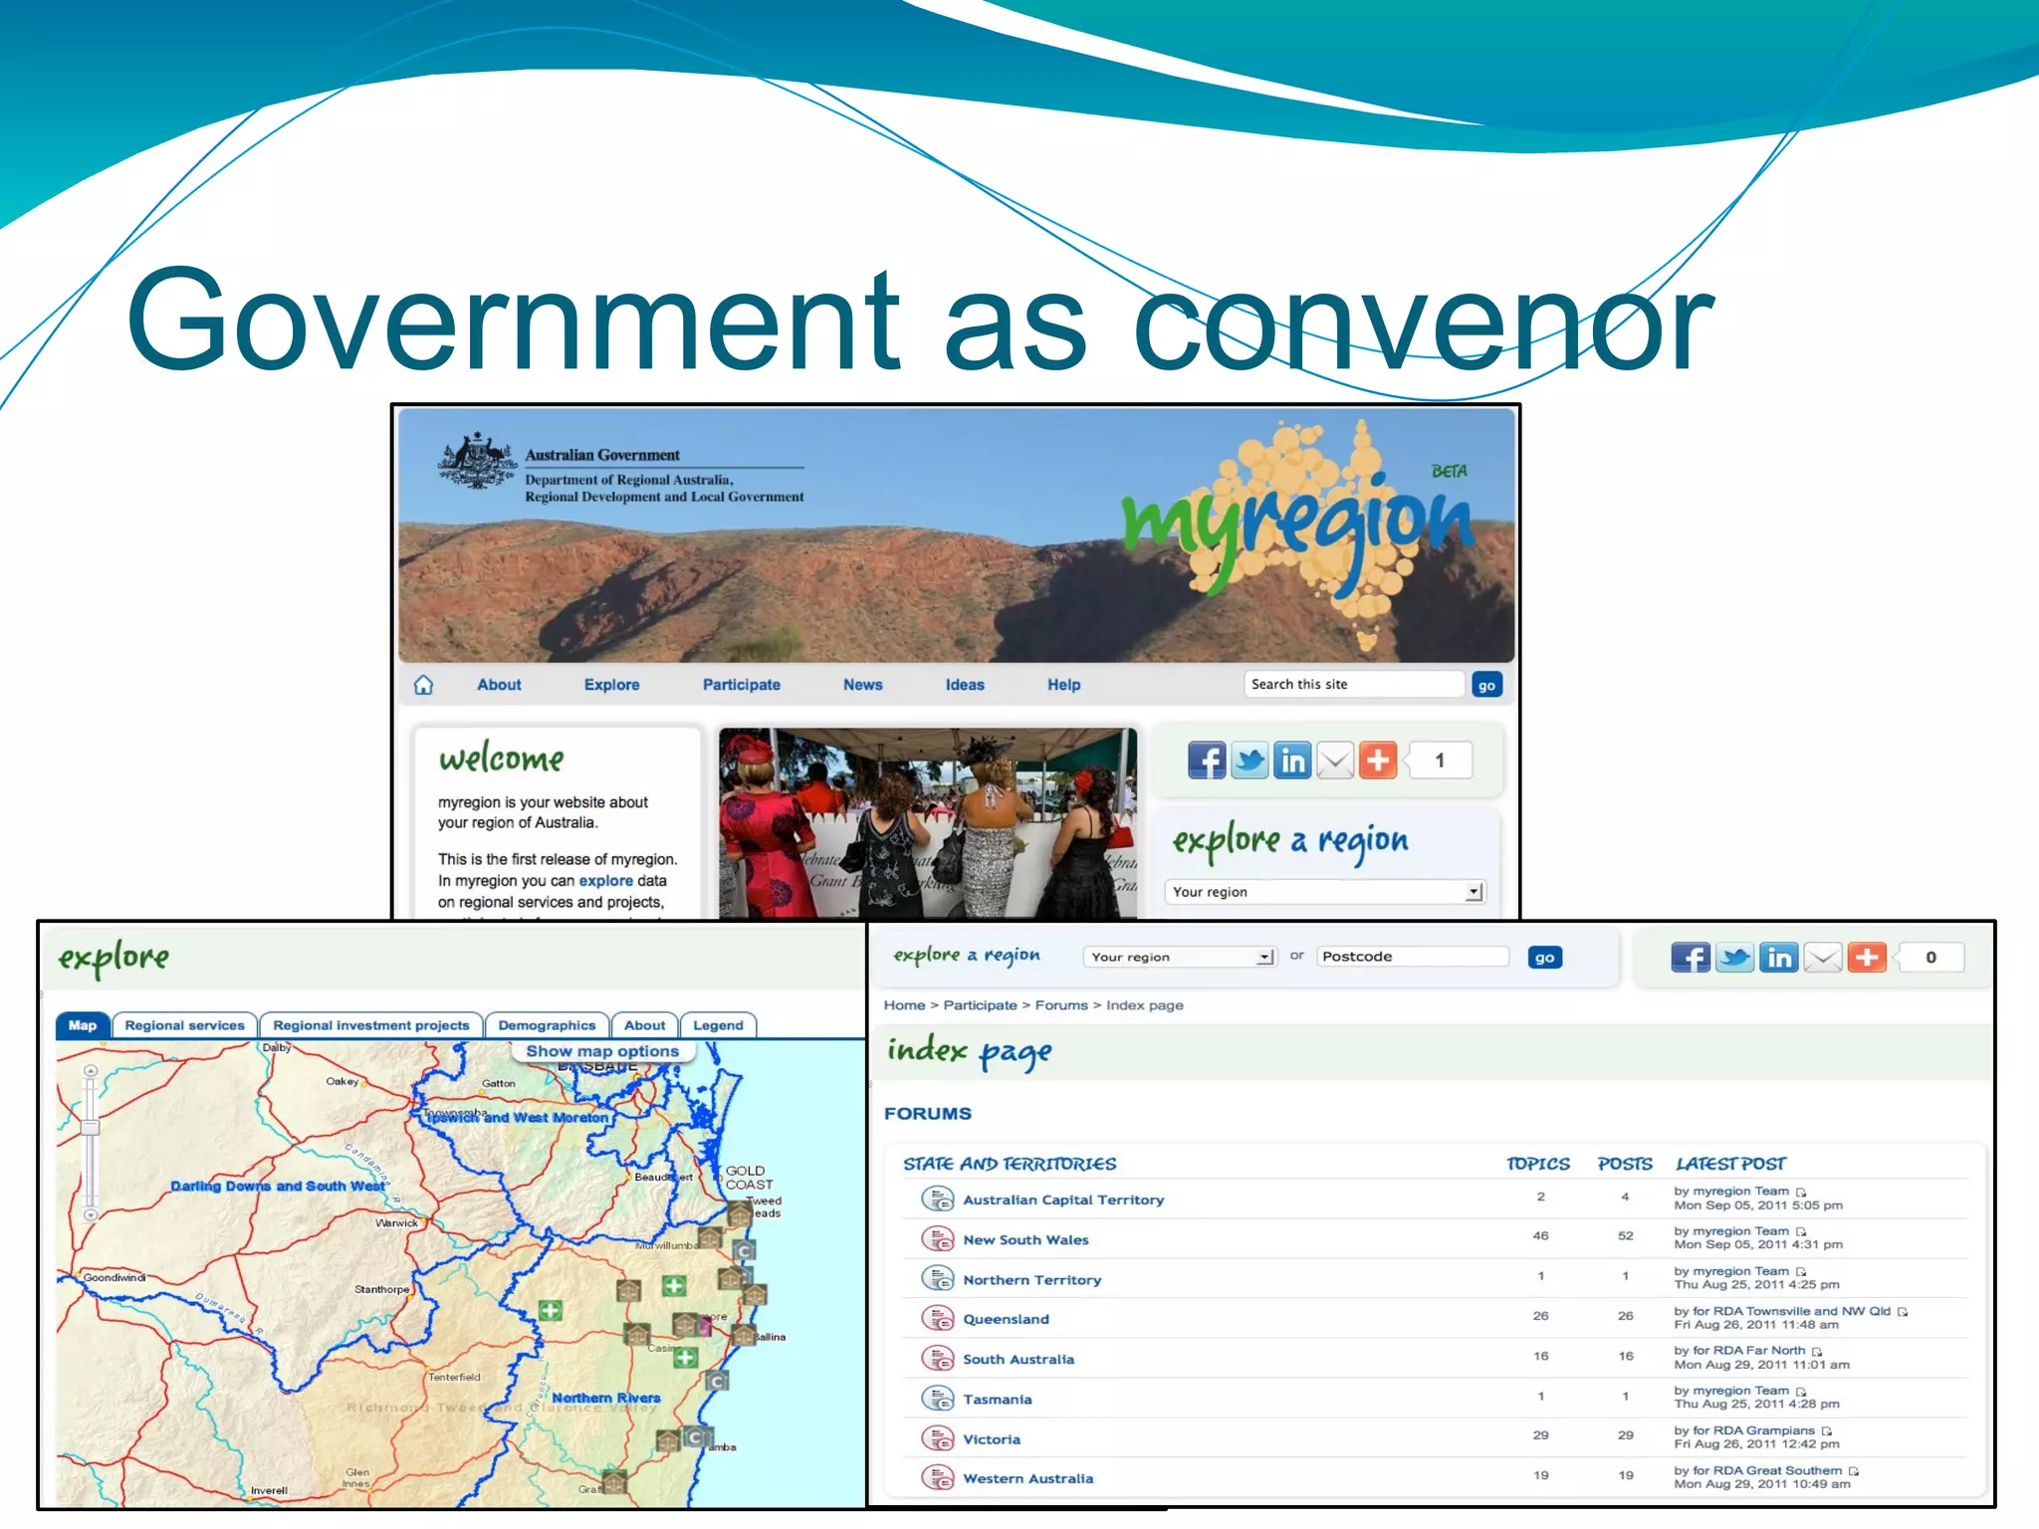The image size is (2039, 1529).
Task: Click the Tasmania forum icon
Action: 937,1398
